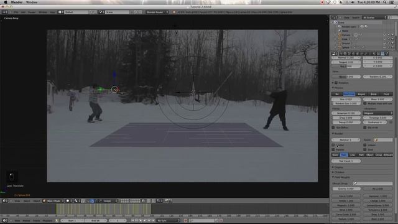Click the outliner editor type icon
This screenshot has height=224, width=398.
pos(335,17)
